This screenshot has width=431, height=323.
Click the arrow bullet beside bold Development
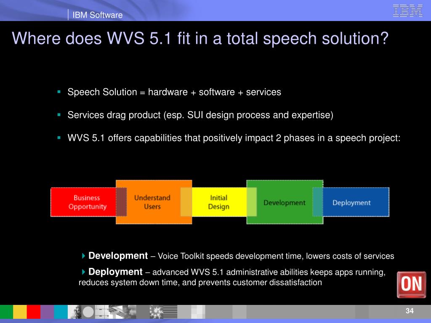tap(84, 256)
